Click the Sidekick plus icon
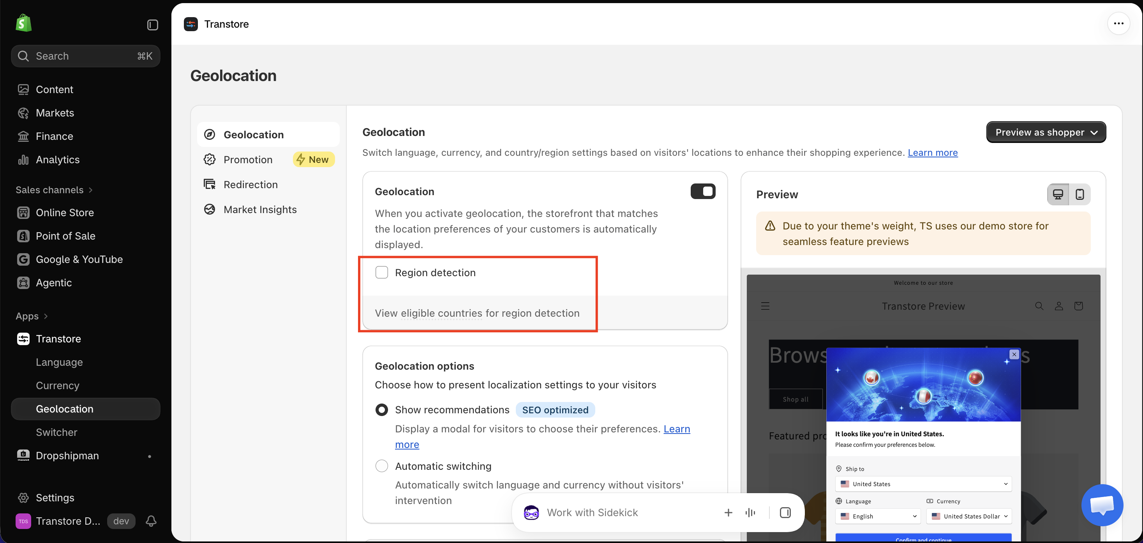 (x=728, y=513)
